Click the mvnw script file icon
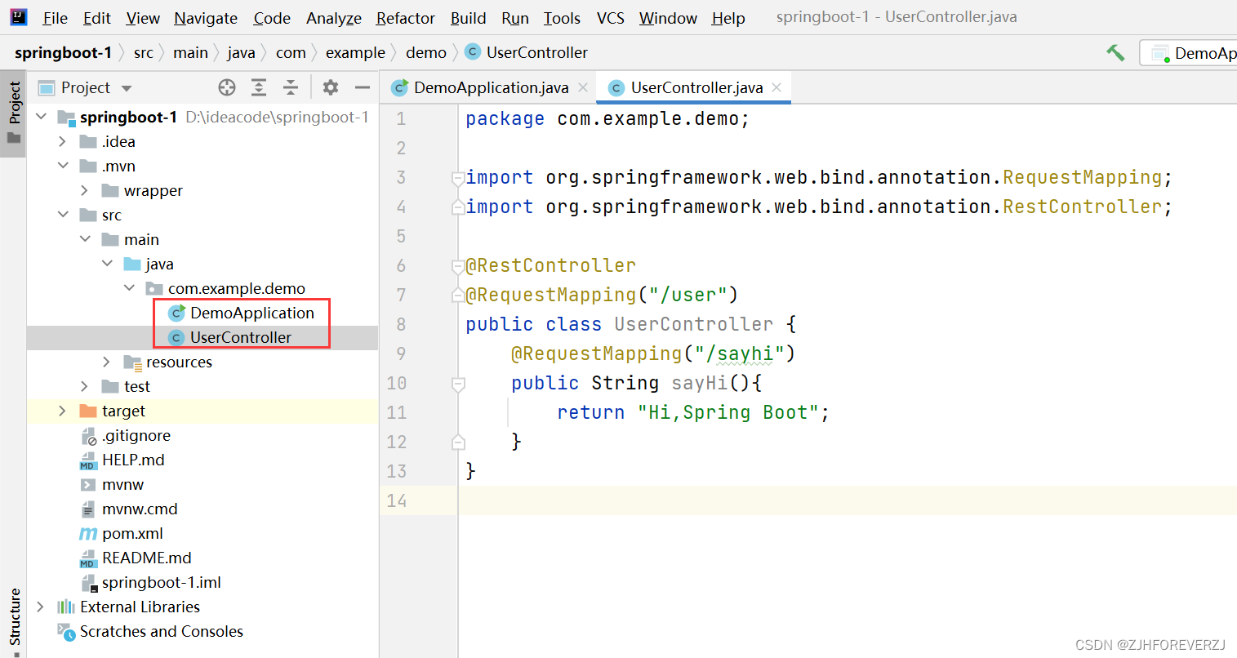This screenshot has width=1237, height=658. [88, 485]
